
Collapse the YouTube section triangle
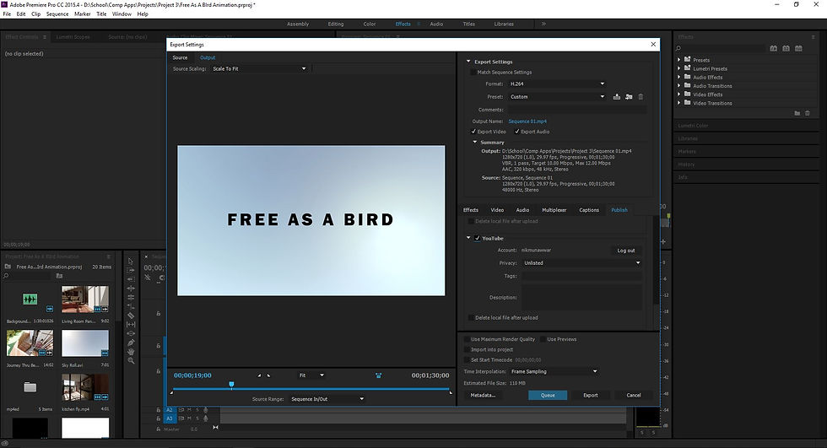468,238
